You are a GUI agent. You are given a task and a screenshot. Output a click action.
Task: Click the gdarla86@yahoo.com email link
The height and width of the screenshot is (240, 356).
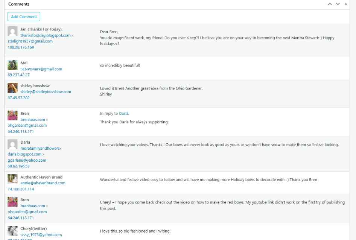click(27, 160)
